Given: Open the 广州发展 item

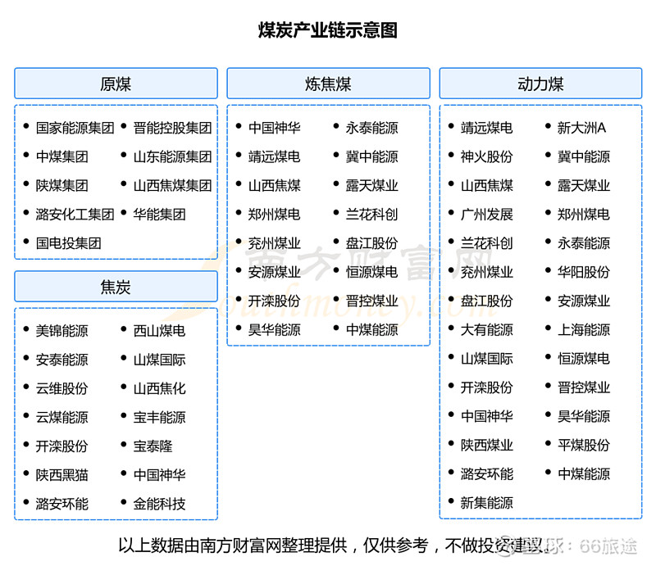Looking at the screenshot, I should pos(486,215).
